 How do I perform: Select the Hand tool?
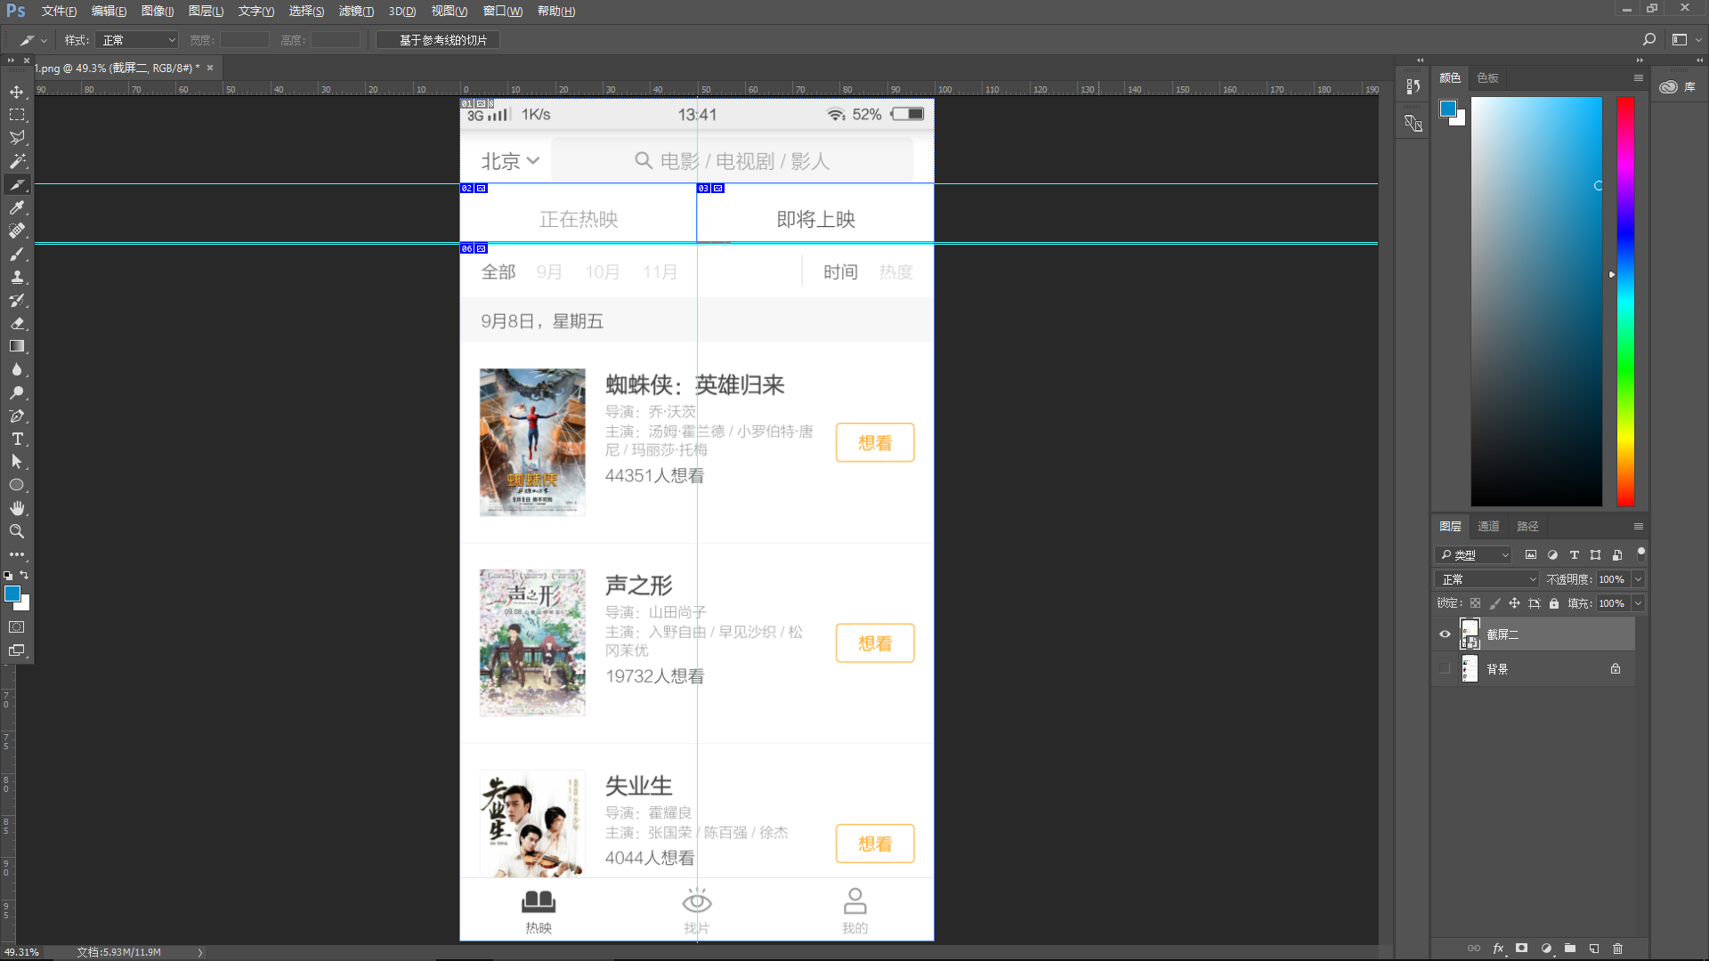(17, 508)
